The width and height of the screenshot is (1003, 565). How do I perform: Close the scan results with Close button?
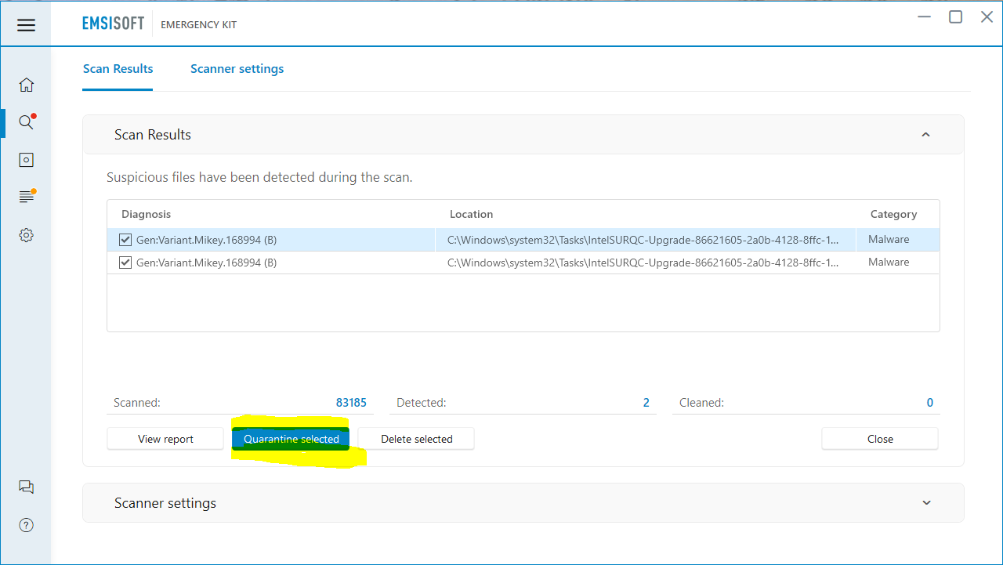(x=879, y=439)
